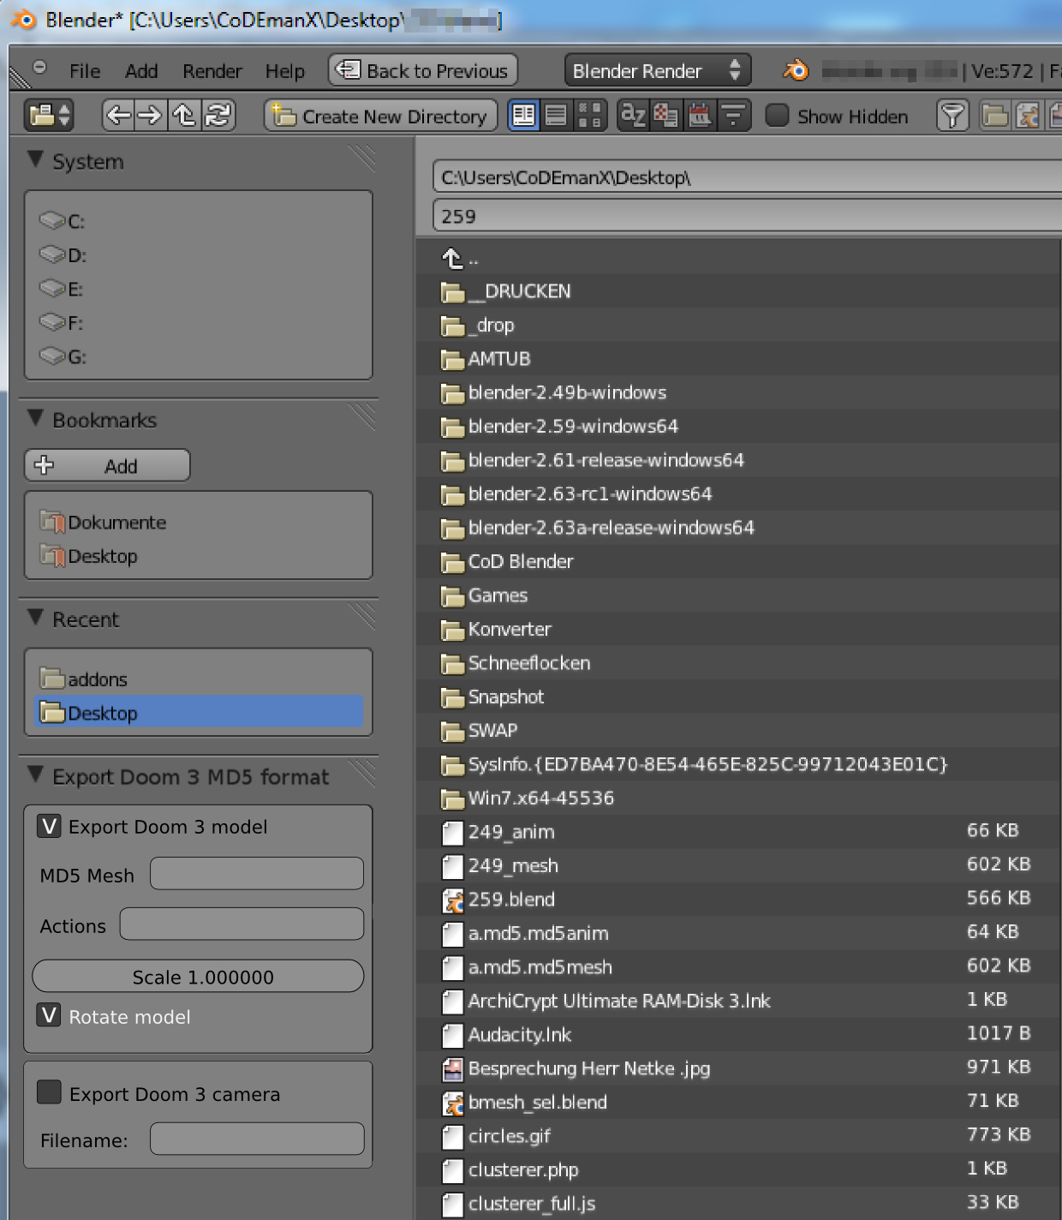Add a bookmark with Add button
This screenshot has height=1220, width=1062.
(x=107, y=465)
